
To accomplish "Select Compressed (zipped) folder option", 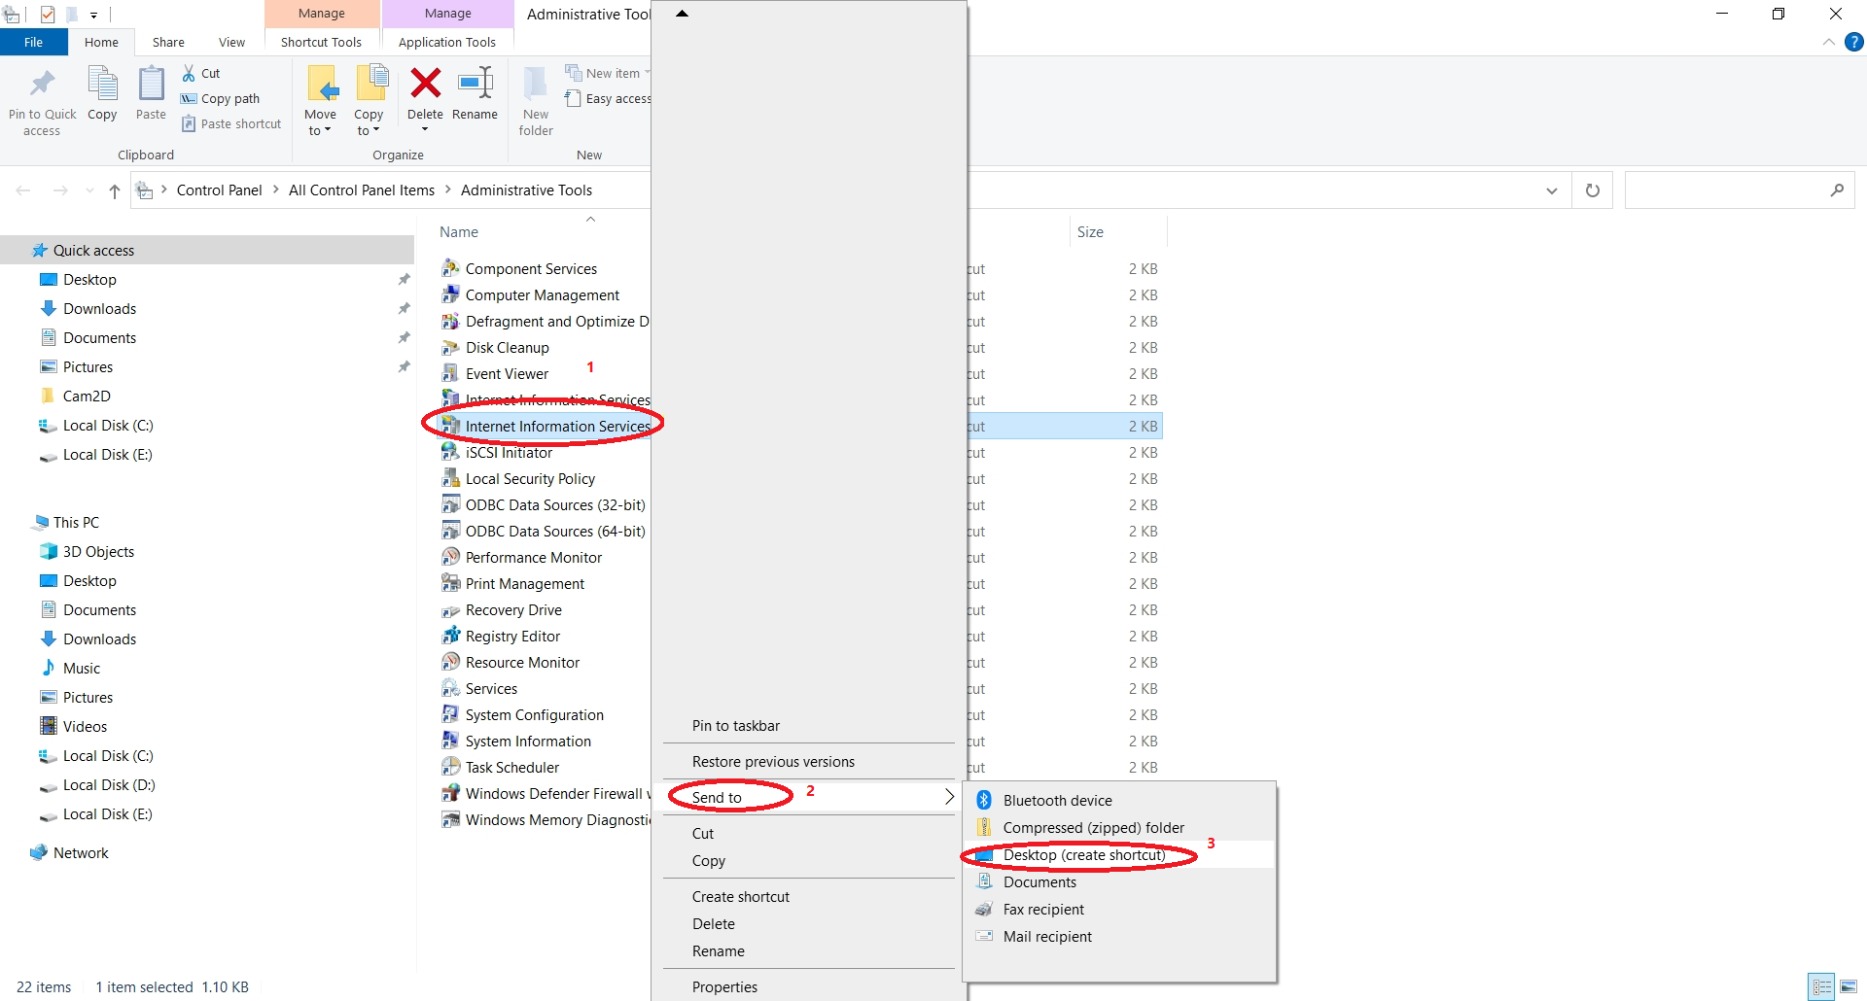I will pos(1094,827).
